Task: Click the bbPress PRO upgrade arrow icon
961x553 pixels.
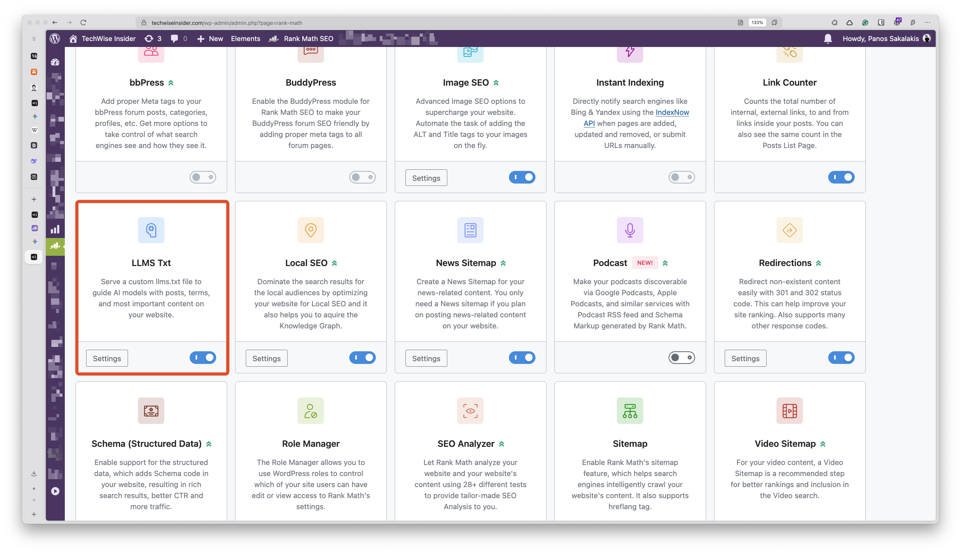Action: (x=171, y=83)
